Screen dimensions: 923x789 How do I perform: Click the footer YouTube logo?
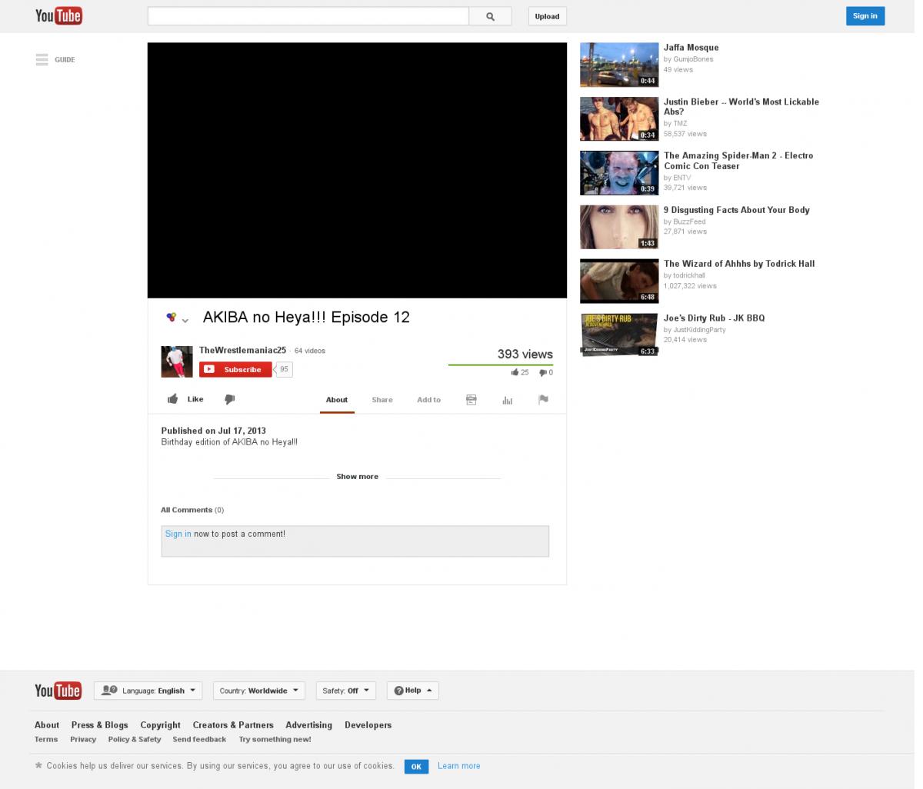click(x=58, y=691)
